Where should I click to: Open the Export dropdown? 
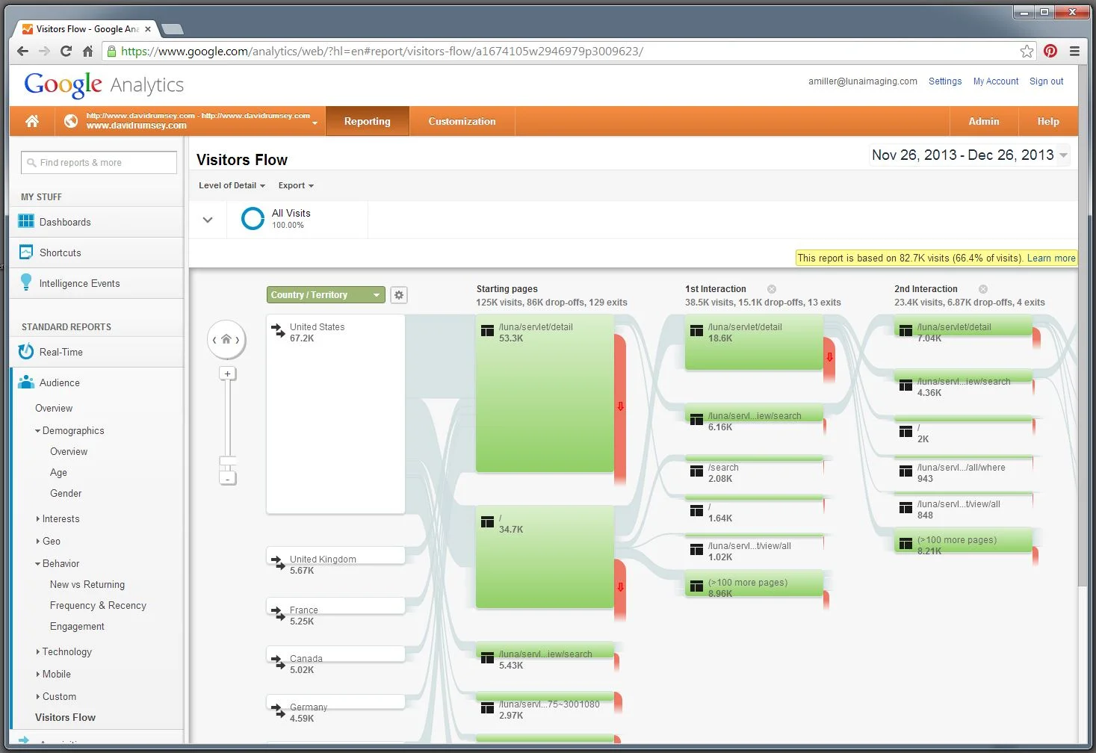[x=296, y=185]
